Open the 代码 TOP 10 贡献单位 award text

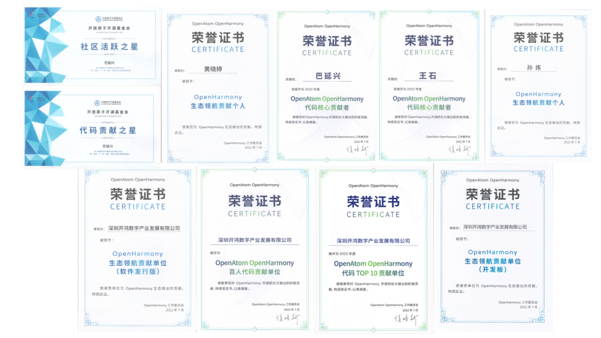tap(373, 273)
